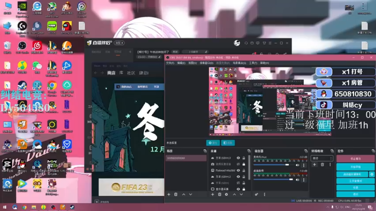Pop out the 混音器 dock
Viewport: 376px width, 211px height.
click(x=306, y=151)
